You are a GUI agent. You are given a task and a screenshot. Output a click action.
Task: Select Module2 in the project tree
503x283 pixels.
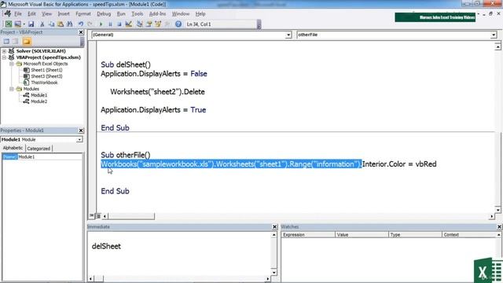pyautogui.click(x=39, y=101)
